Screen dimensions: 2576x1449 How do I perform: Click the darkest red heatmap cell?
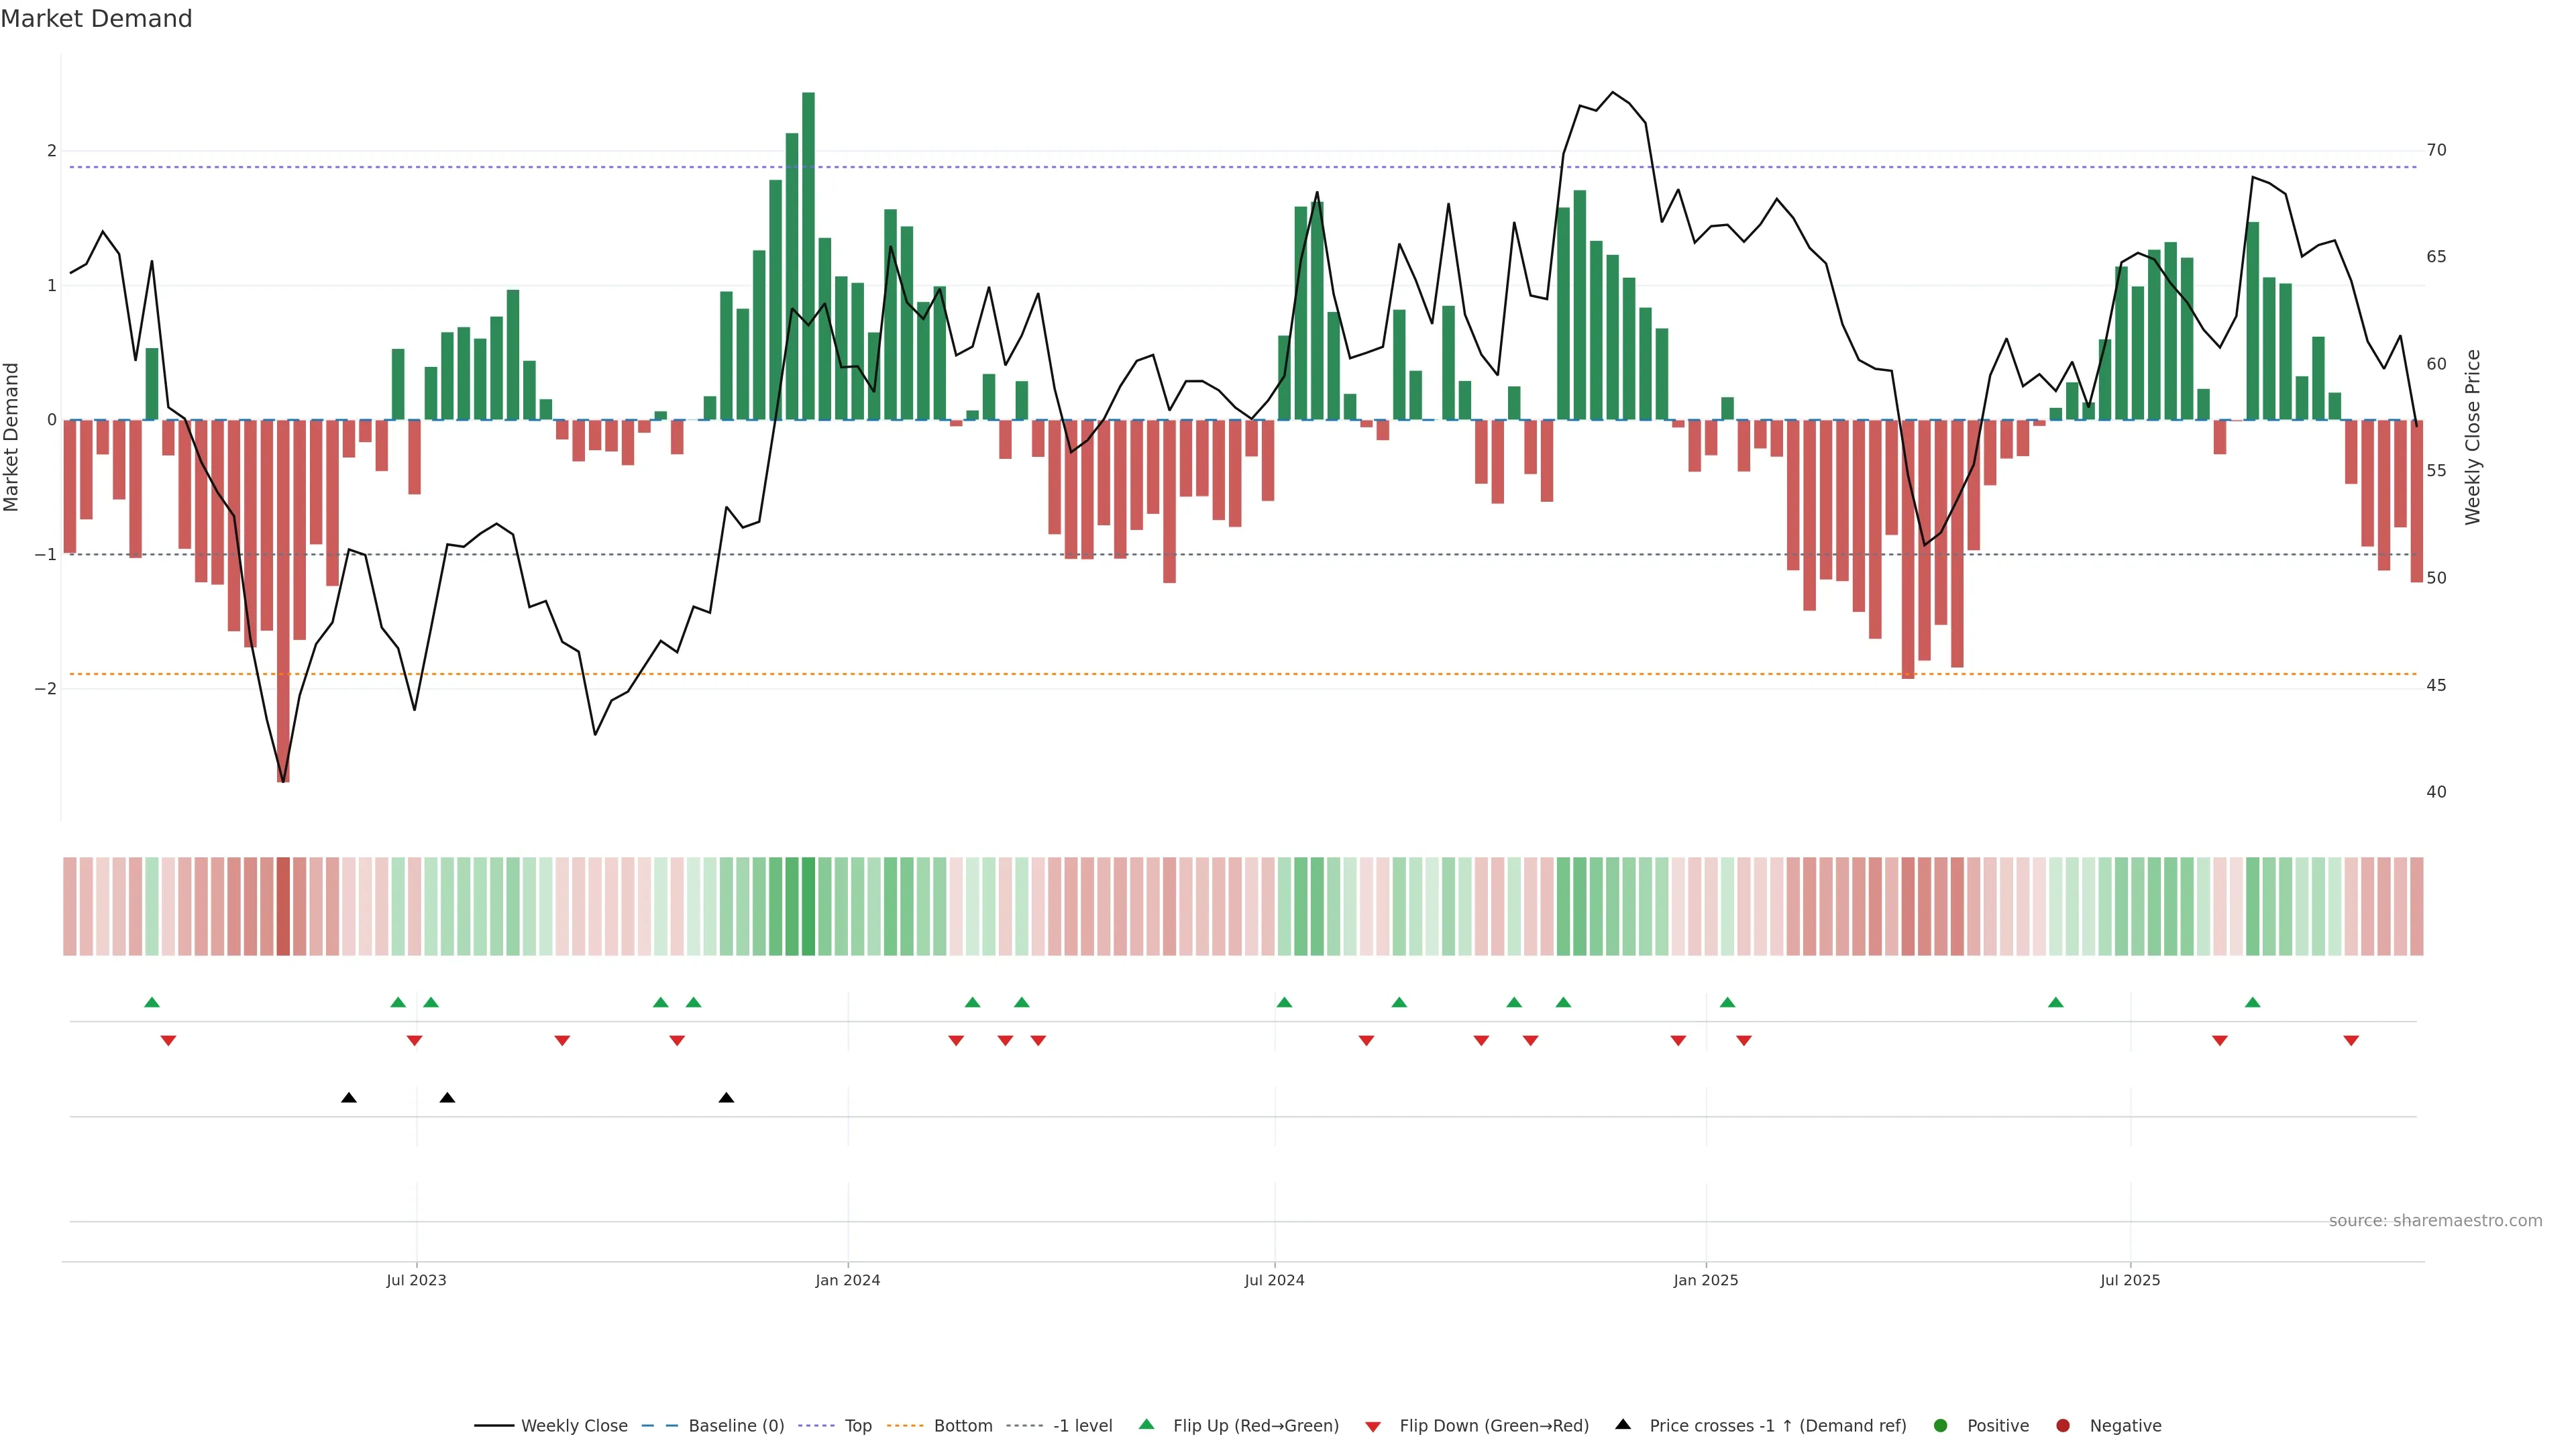coord(283,906)
